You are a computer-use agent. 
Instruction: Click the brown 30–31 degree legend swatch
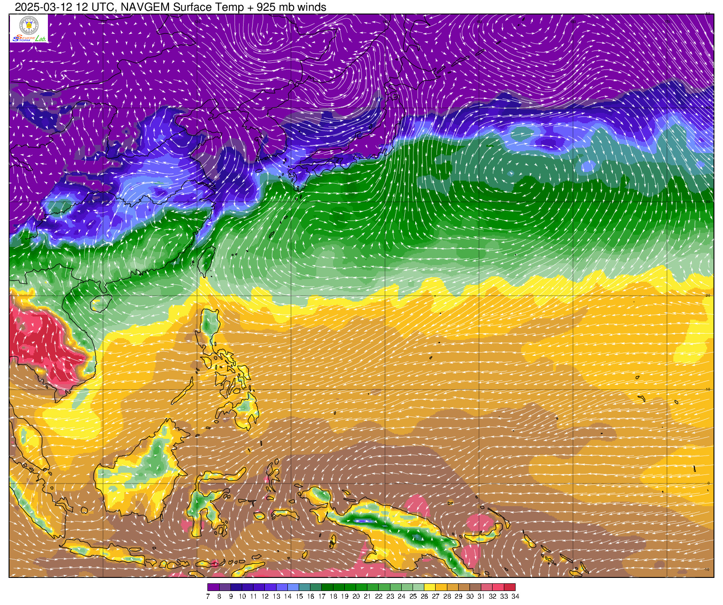(475, 587)
